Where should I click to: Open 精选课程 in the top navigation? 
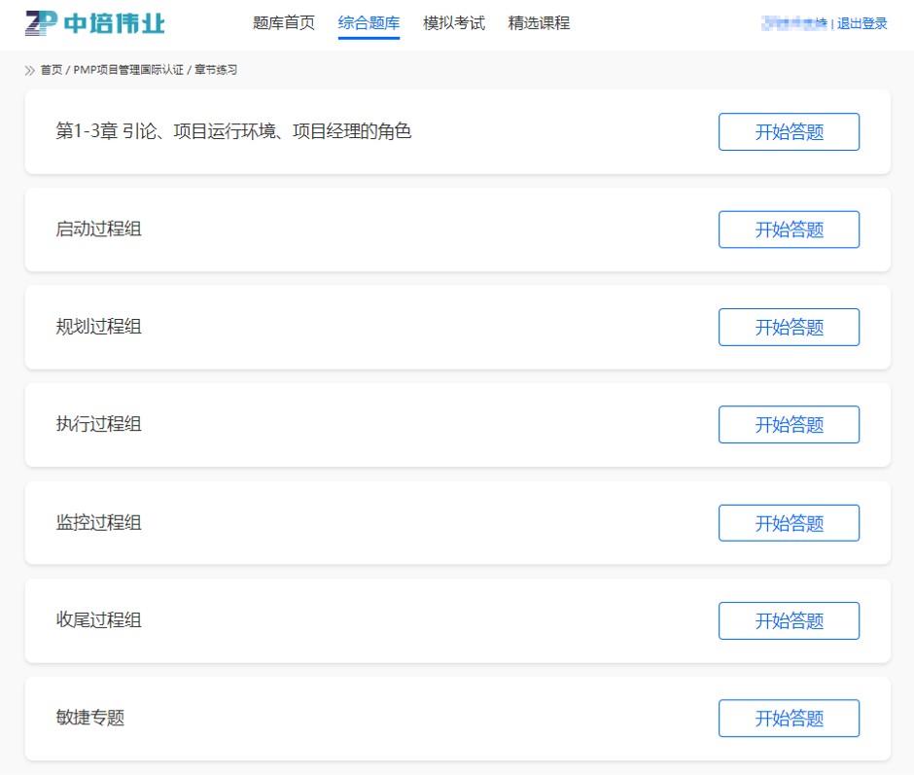539,23
